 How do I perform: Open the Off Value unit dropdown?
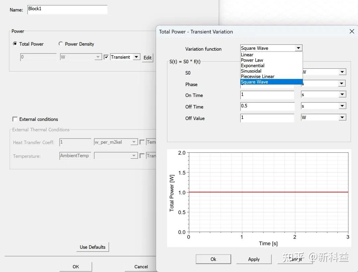[x=342, y=118]
